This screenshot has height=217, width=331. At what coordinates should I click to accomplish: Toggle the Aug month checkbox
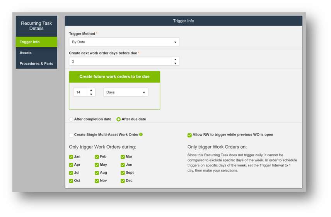(x=97, y=173)
